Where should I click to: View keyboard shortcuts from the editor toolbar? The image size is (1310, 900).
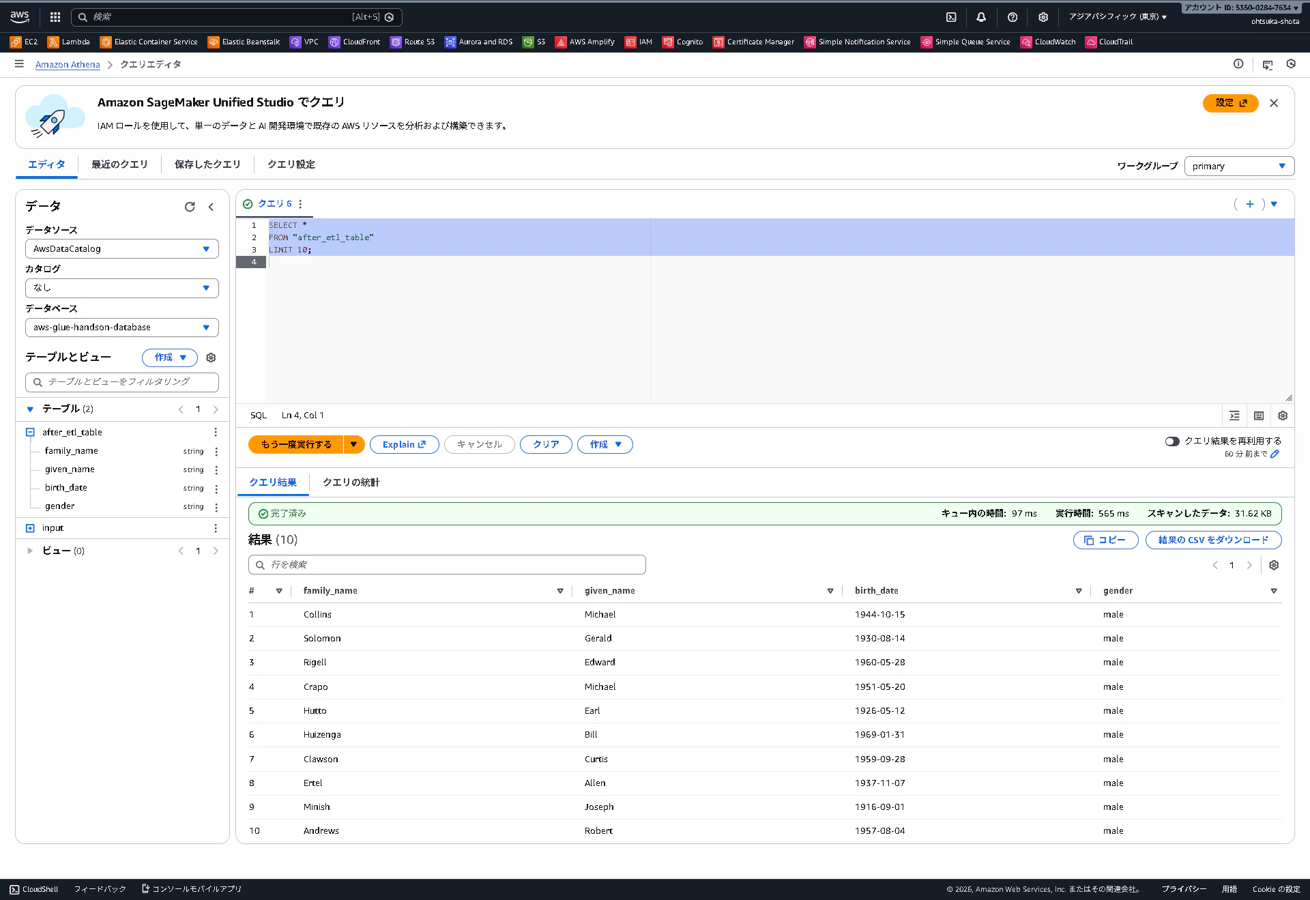(1259, 415)
